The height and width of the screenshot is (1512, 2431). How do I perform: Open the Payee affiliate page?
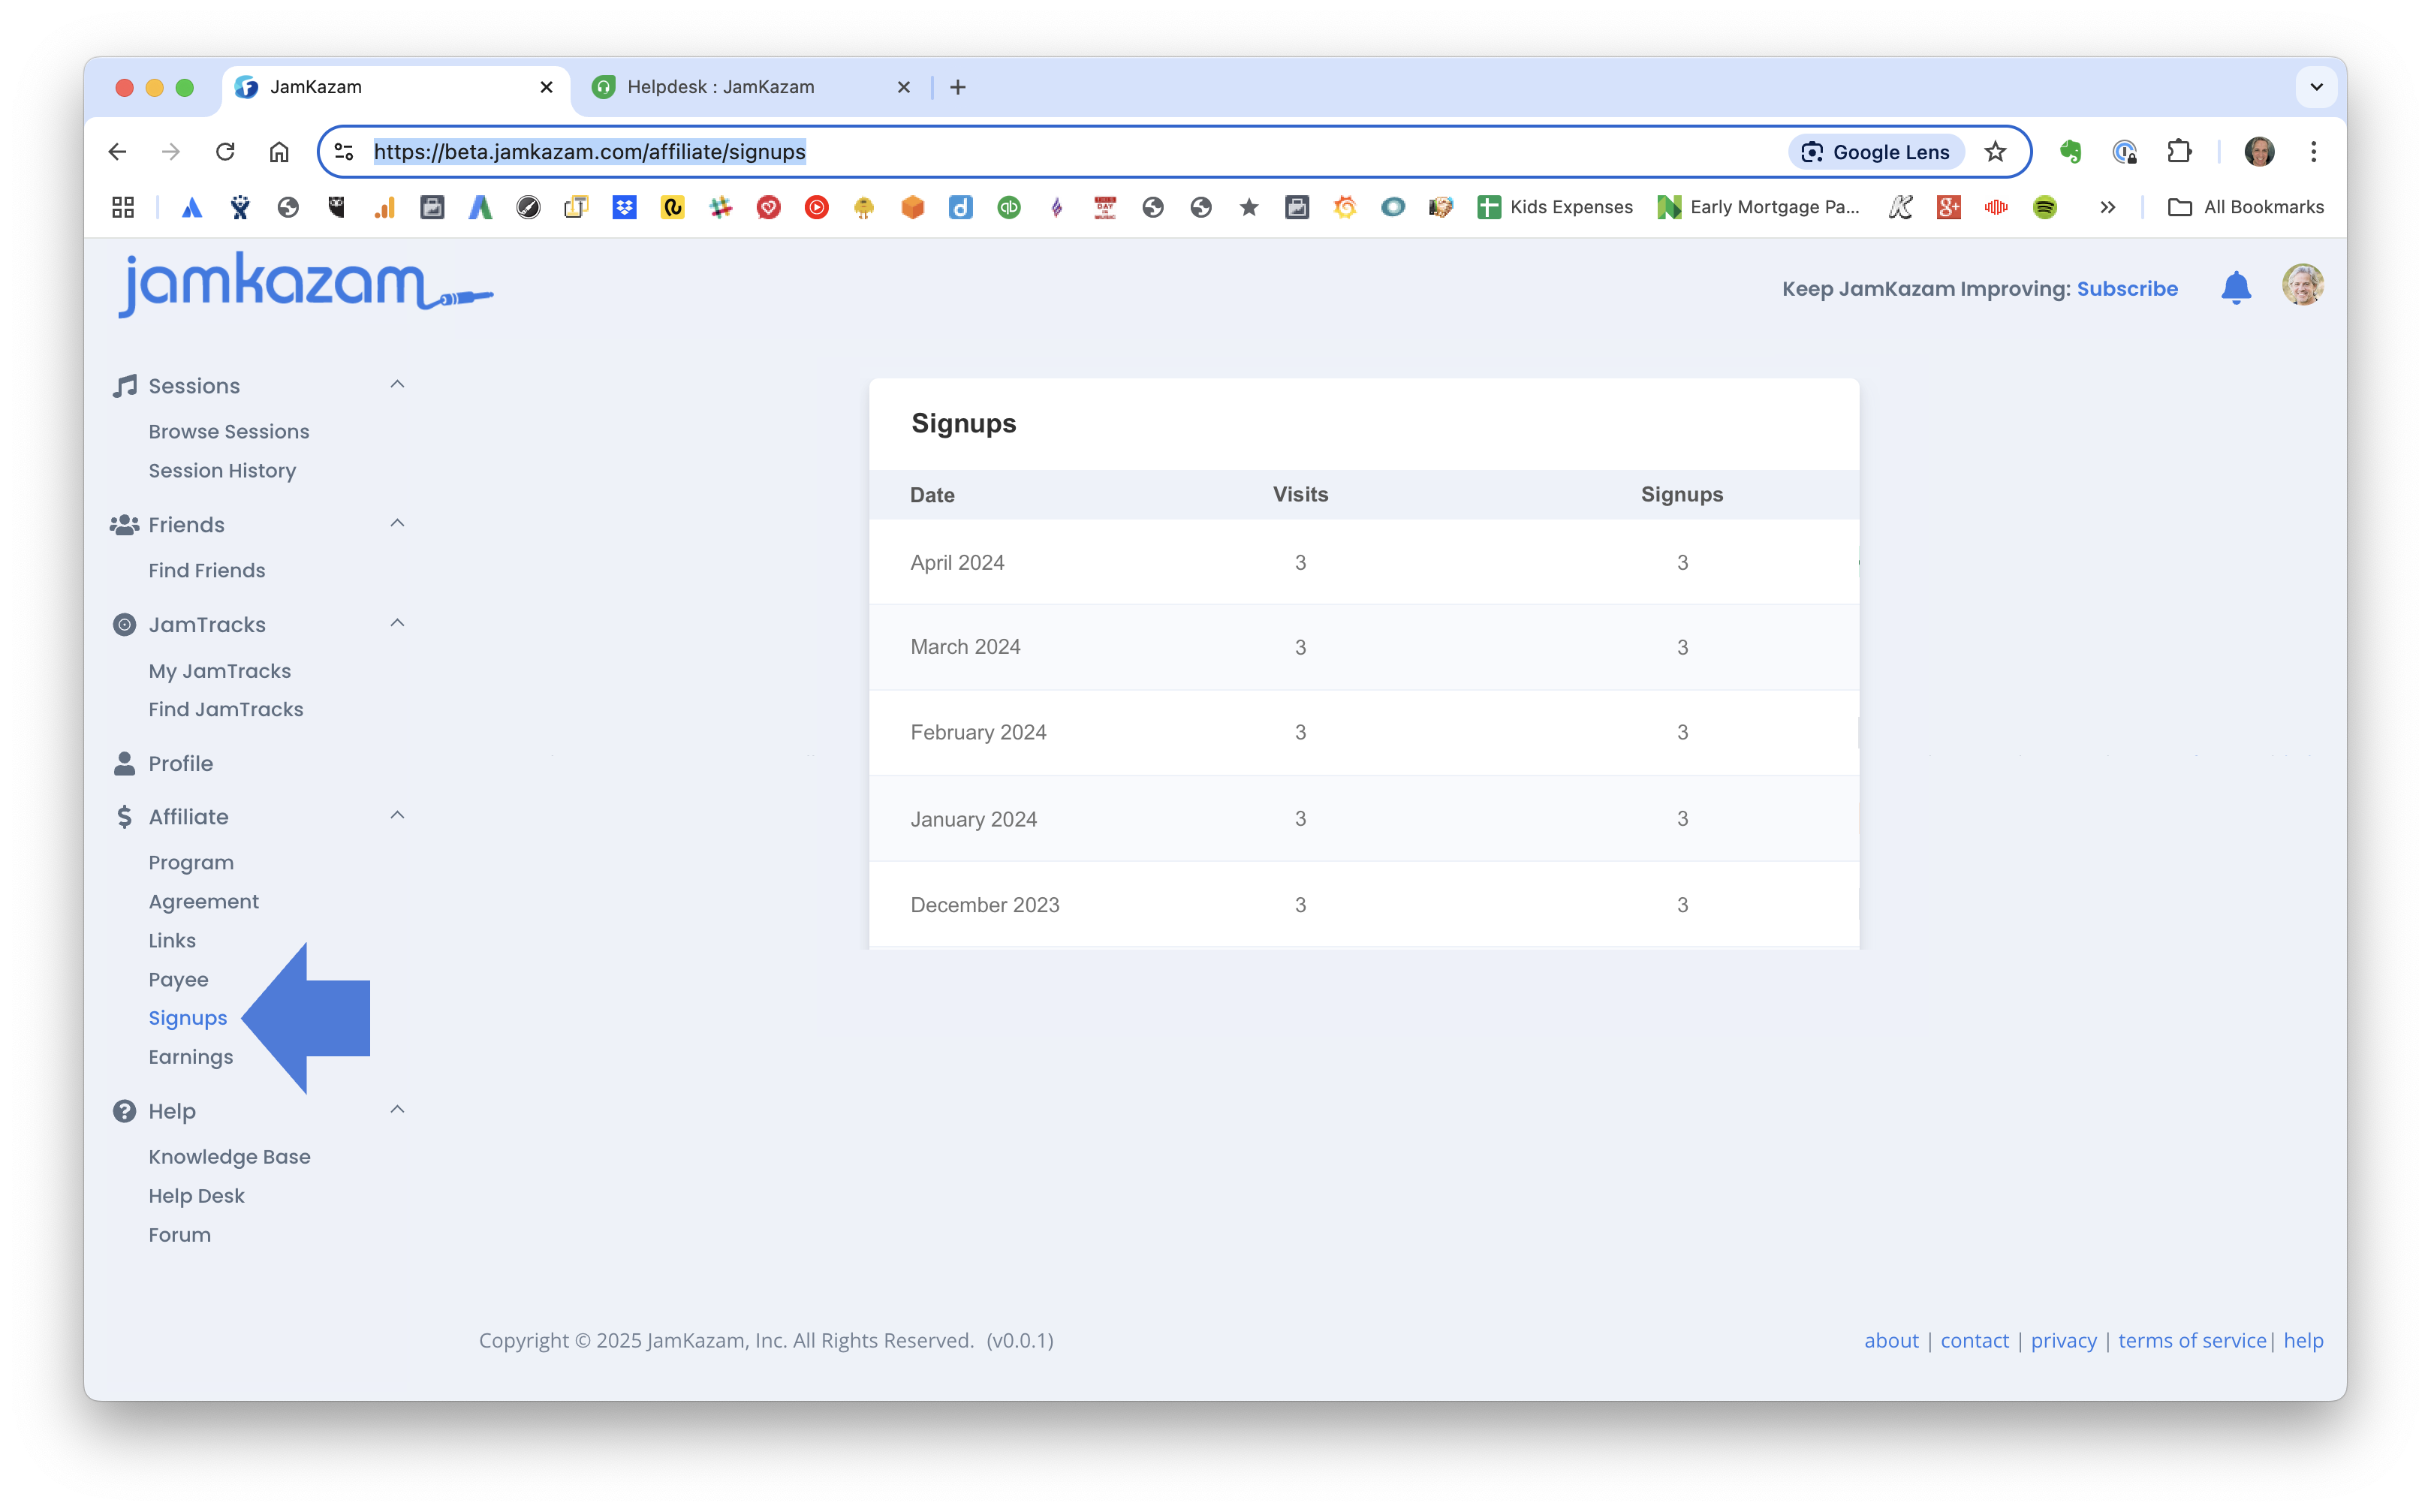pyautogui.click(x=178, y=979)
